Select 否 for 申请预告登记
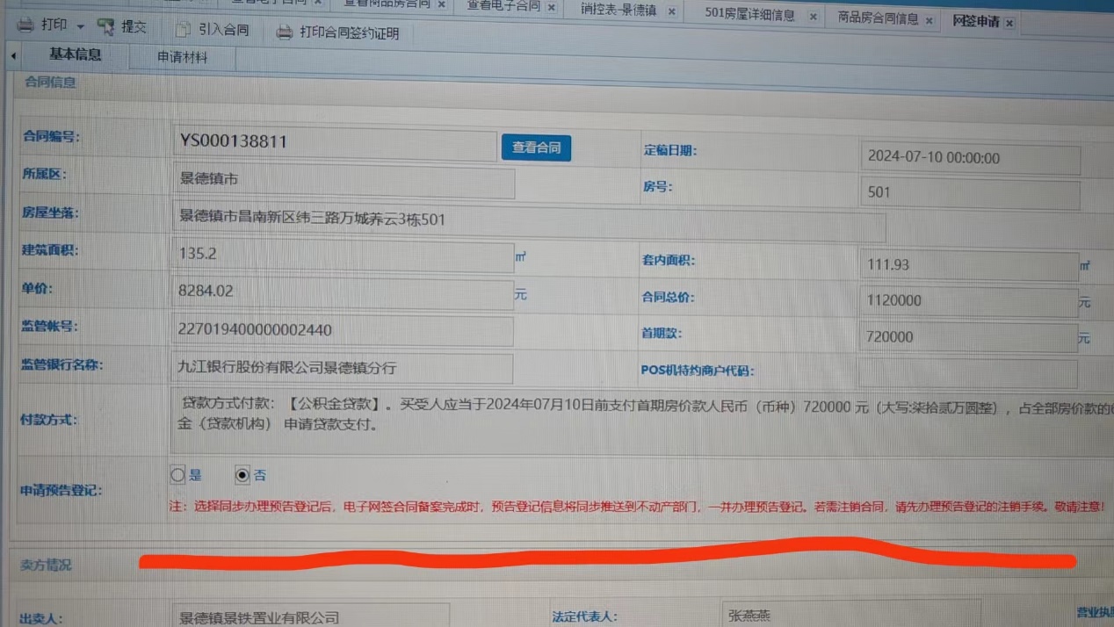The width and height of the screenshot is (1114, 627). coord(242,475)
